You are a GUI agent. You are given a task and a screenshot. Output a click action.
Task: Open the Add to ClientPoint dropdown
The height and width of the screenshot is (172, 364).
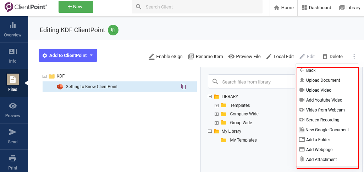coord(68,56)
